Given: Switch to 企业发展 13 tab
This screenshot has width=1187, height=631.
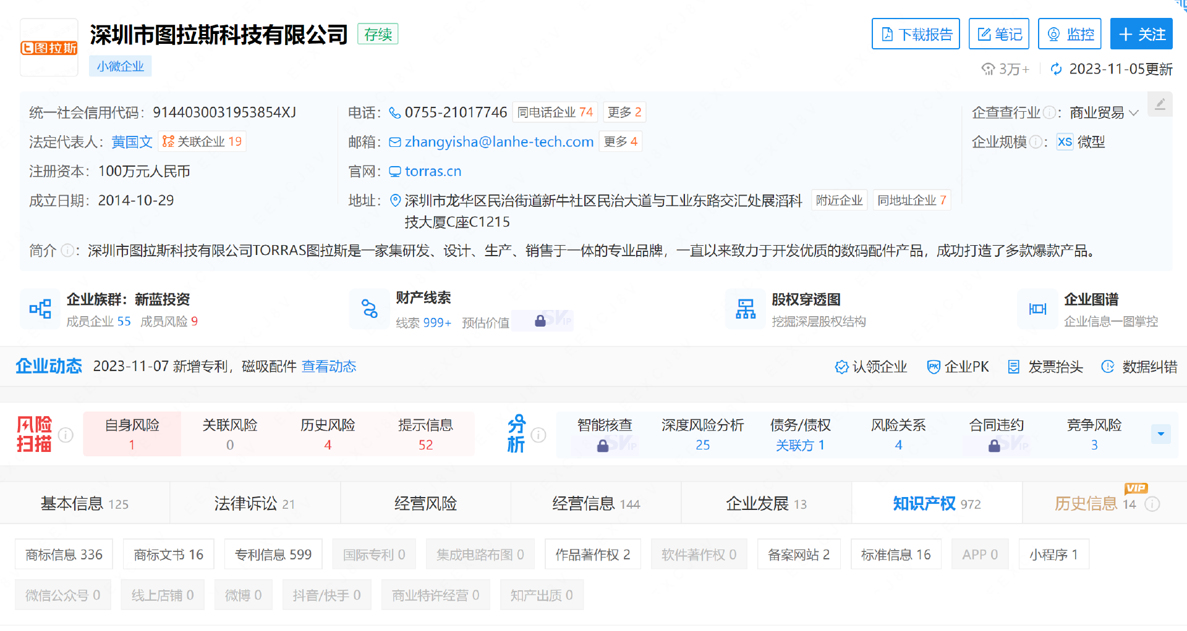Looking at the screenshot, I should pyautogui.click(x=766, y=503).
